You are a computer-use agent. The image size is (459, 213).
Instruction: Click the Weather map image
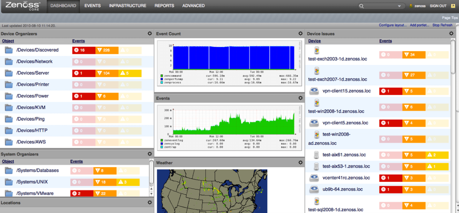point(212,191)
